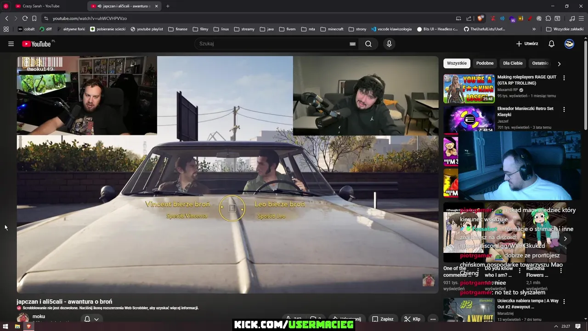Open options for Making roleplayers RAGE QUIT

pyautogui.click(x=564, y=78)
